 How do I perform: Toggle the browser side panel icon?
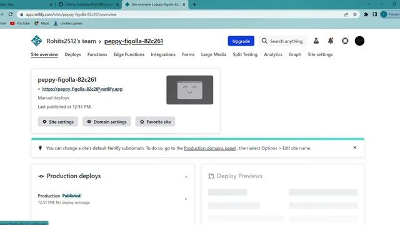pos(375,14)
